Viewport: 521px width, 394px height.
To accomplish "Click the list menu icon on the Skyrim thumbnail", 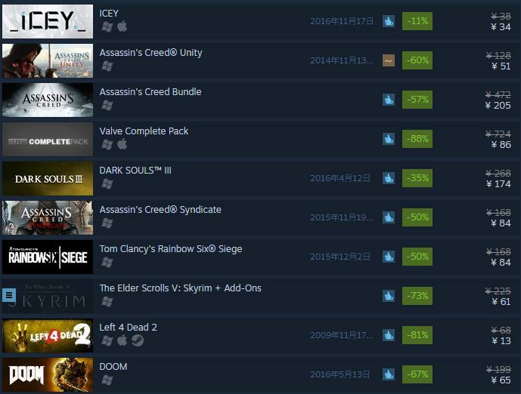I will [x=9, y=294].
